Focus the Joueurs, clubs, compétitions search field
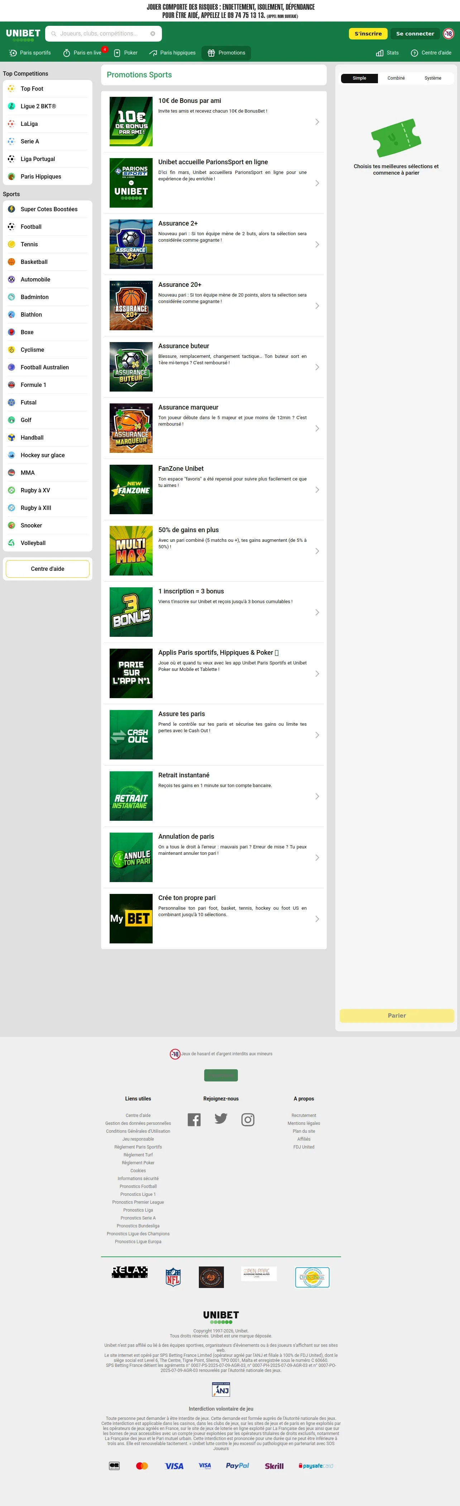The image size is (460, 1506). point(104,34)
